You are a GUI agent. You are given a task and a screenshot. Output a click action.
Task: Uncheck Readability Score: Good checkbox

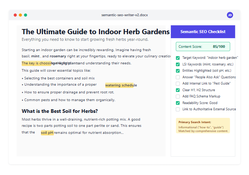[178, 103]
